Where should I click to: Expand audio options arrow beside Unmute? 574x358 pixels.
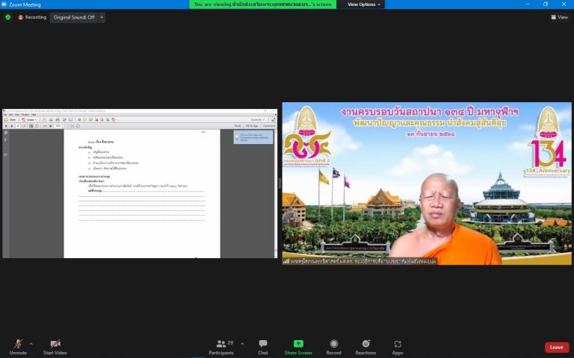coord(31,344)
